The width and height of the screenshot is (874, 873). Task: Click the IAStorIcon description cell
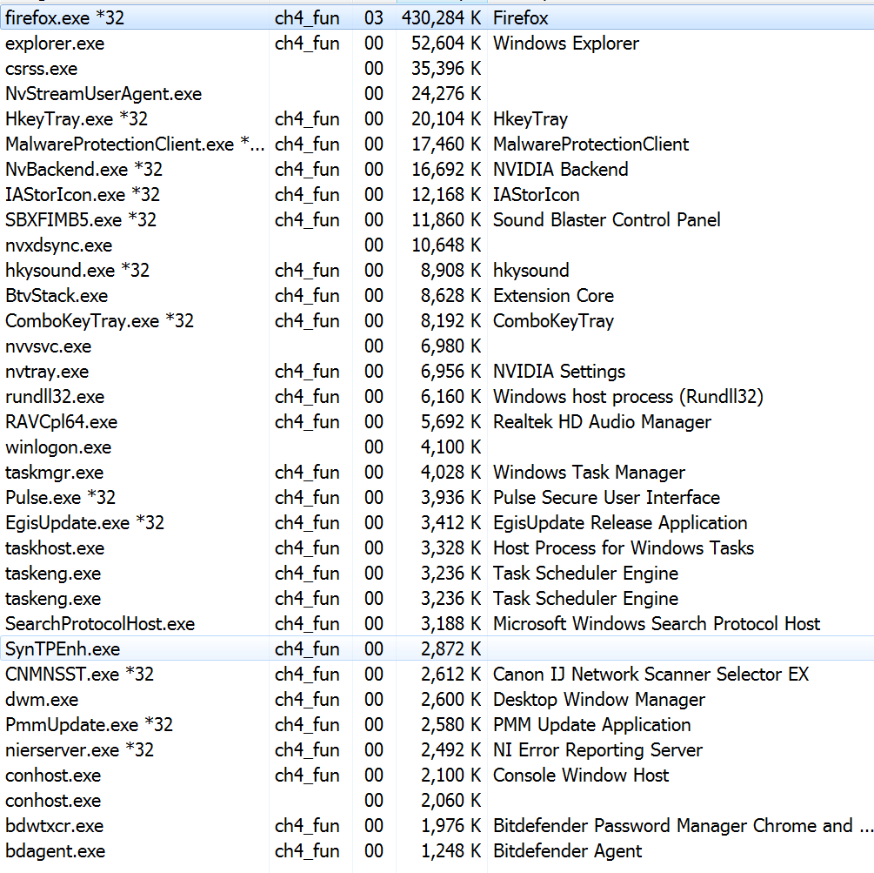(537, 195)
